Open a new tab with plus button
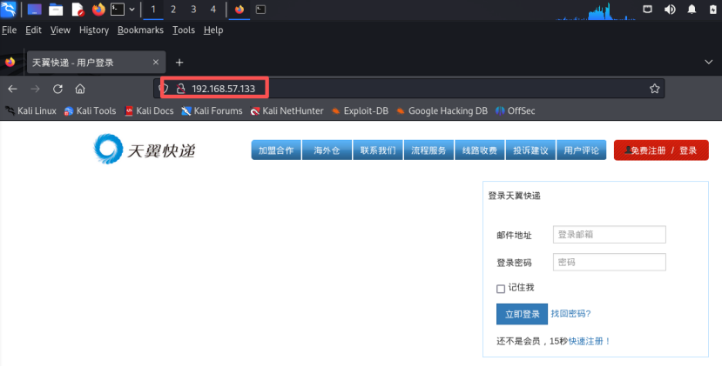 179,62
